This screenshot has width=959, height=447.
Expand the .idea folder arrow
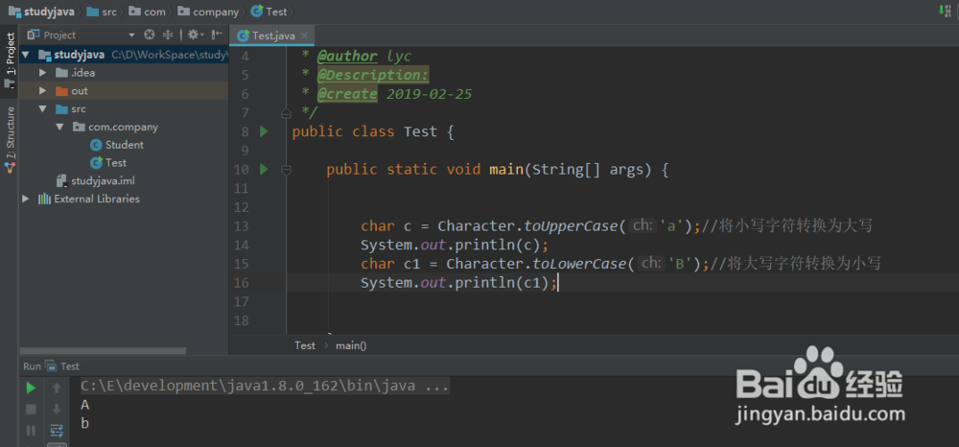tap(42, 73)
